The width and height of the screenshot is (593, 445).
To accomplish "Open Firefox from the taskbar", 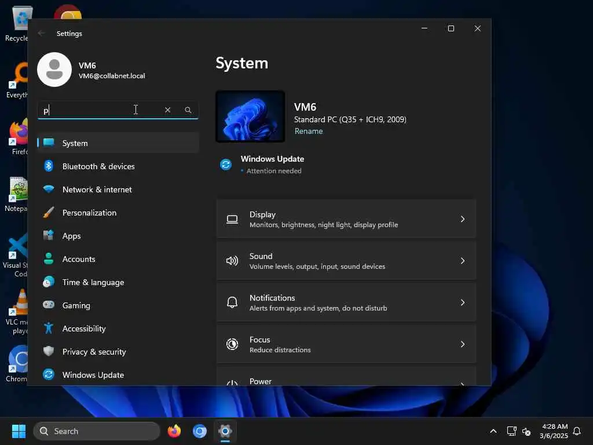I will click(x=174, y=431).
